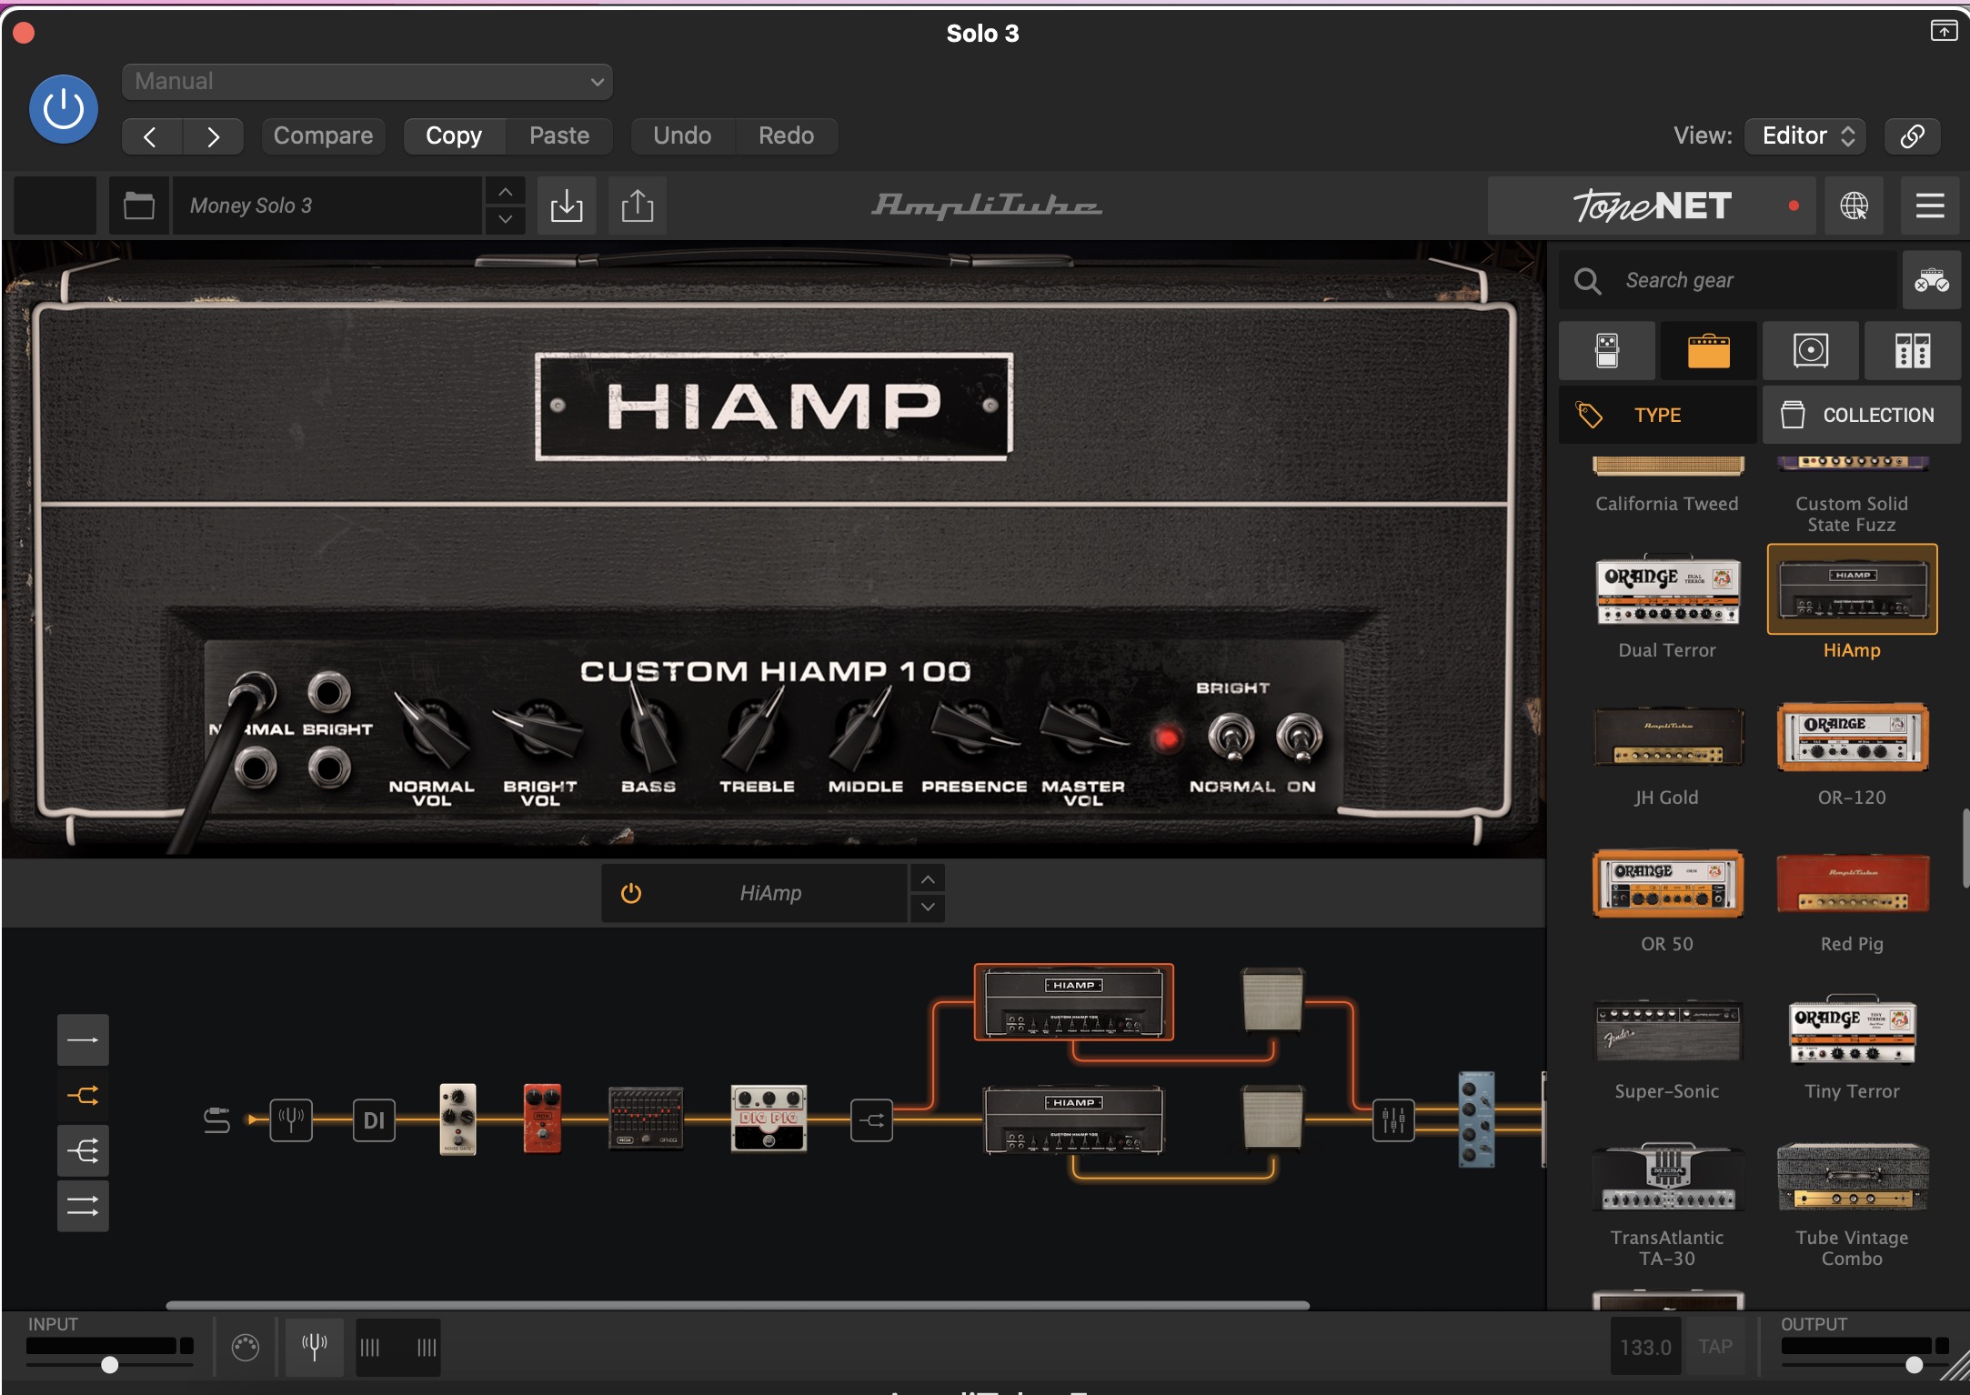The width and height of the screenshot is (1970, 1395).
Task: Select the cabinet gear category icon
Action: coord(1810,350)
